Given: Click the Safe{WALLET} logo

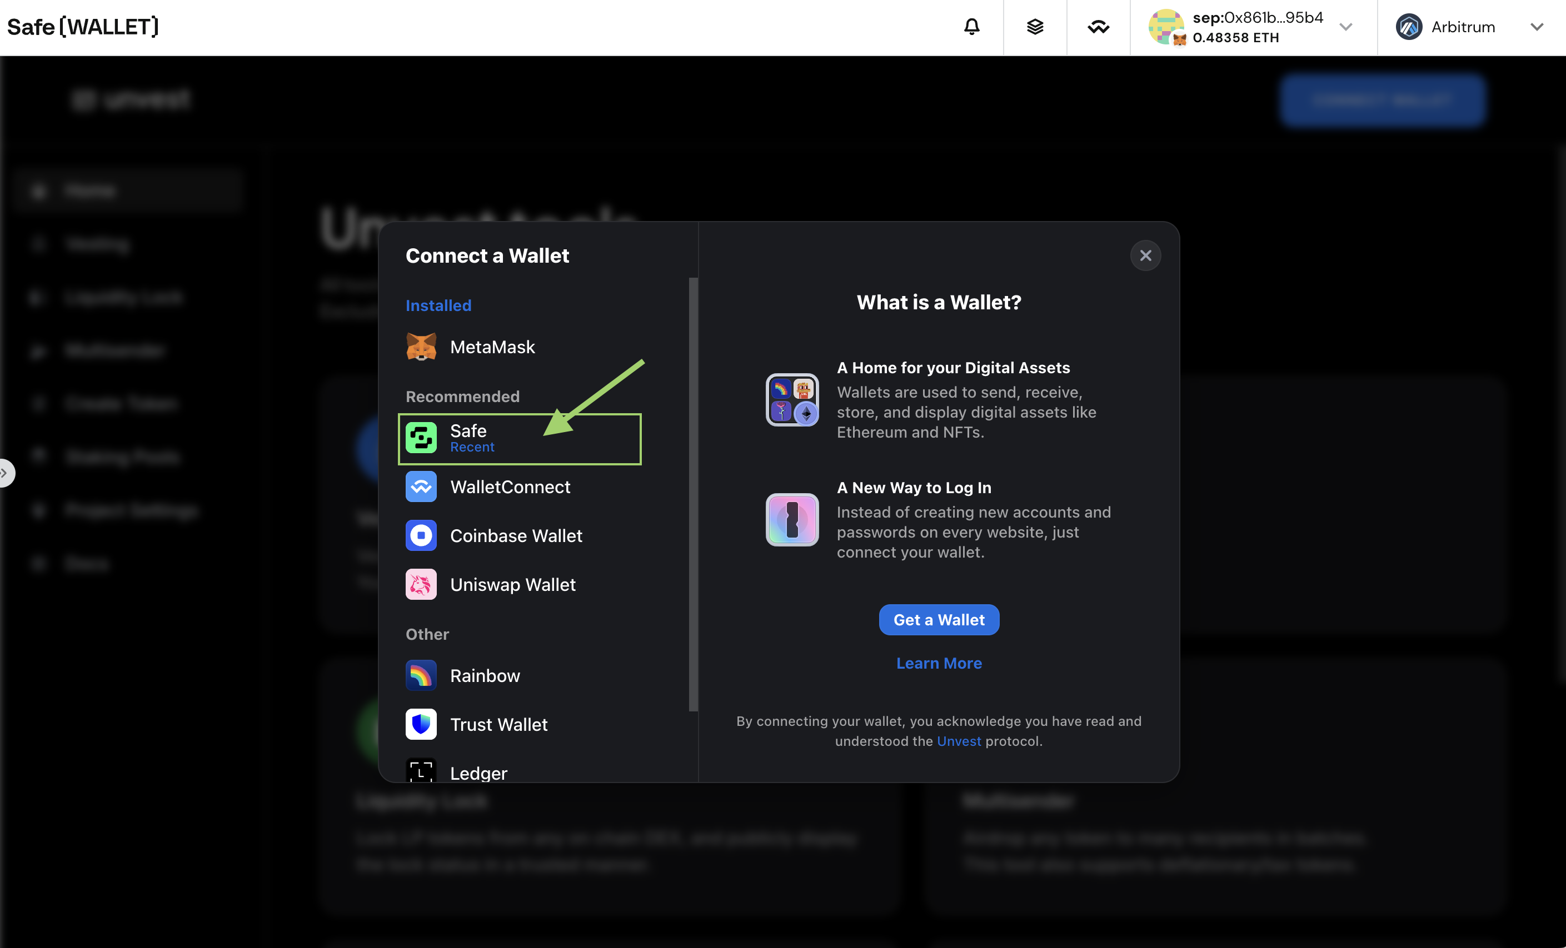Looking at the screenshot, I should pyautogui.click(x=83, y=27).
